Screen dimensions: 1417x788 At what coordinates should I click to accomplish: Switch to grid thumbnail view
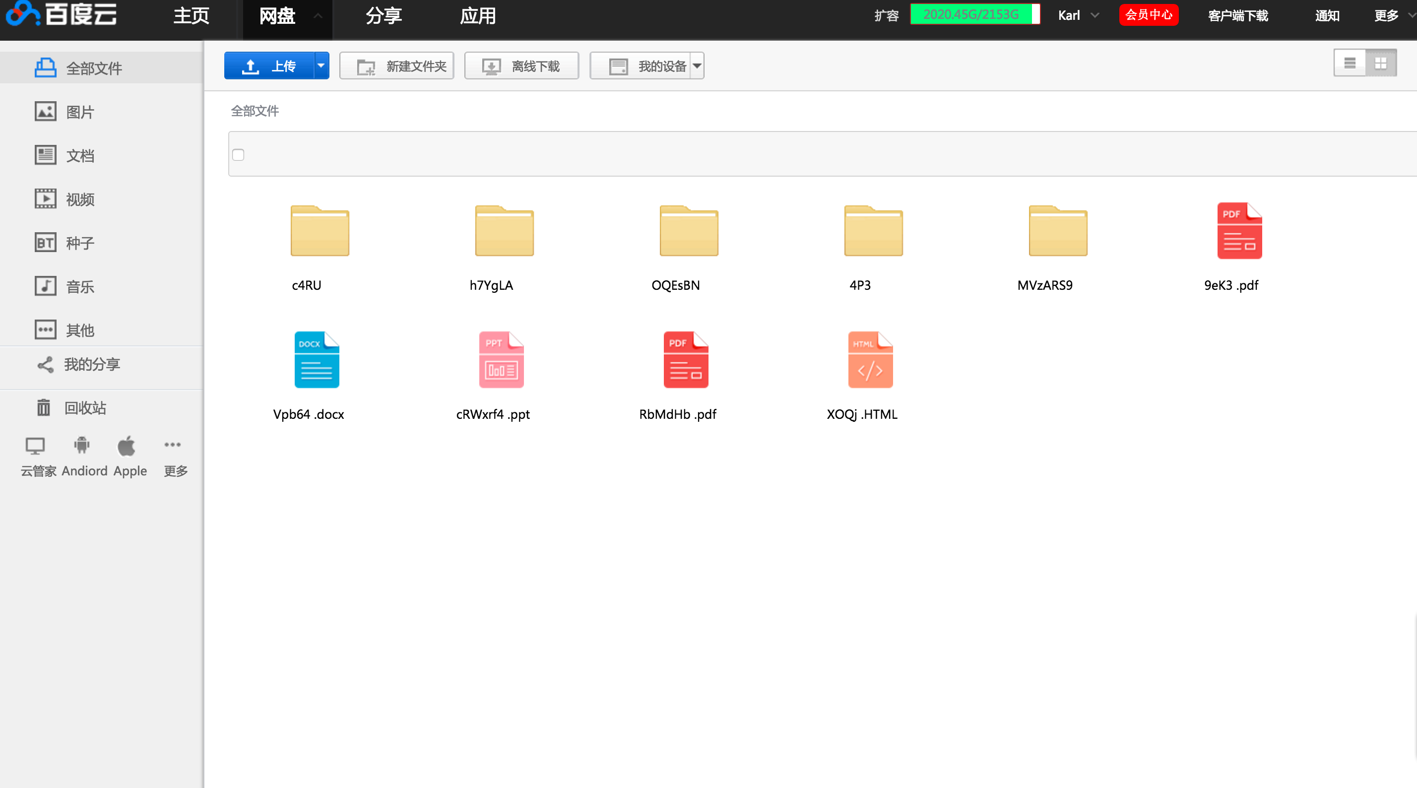click(1380, 64)
